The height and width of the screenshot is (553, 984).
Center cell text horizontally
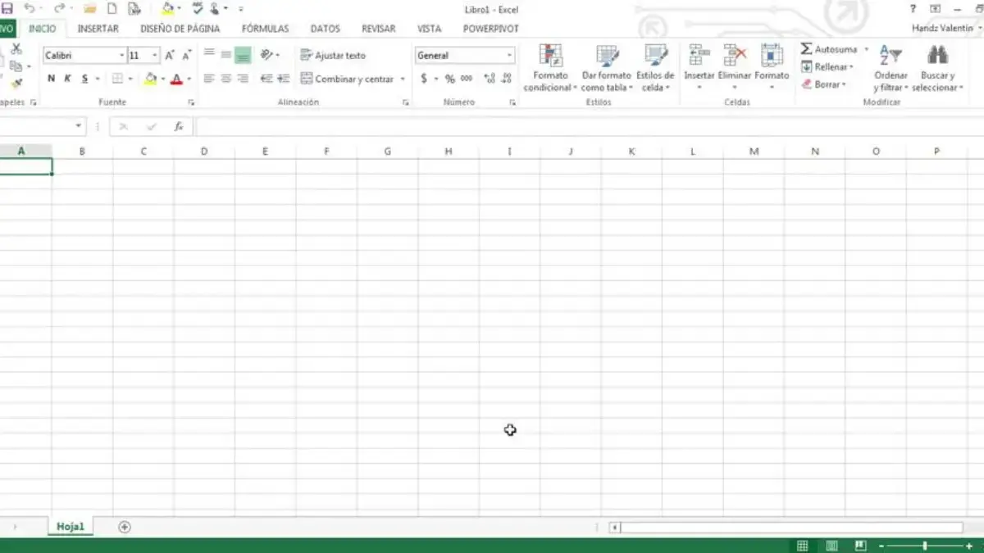(x=225, y=79)
